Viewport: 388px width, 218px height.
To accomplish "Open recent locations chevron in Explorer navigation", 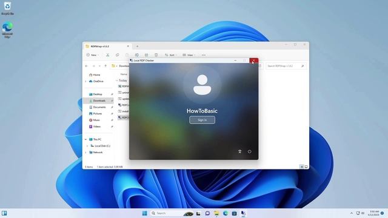I will point(99,66).
